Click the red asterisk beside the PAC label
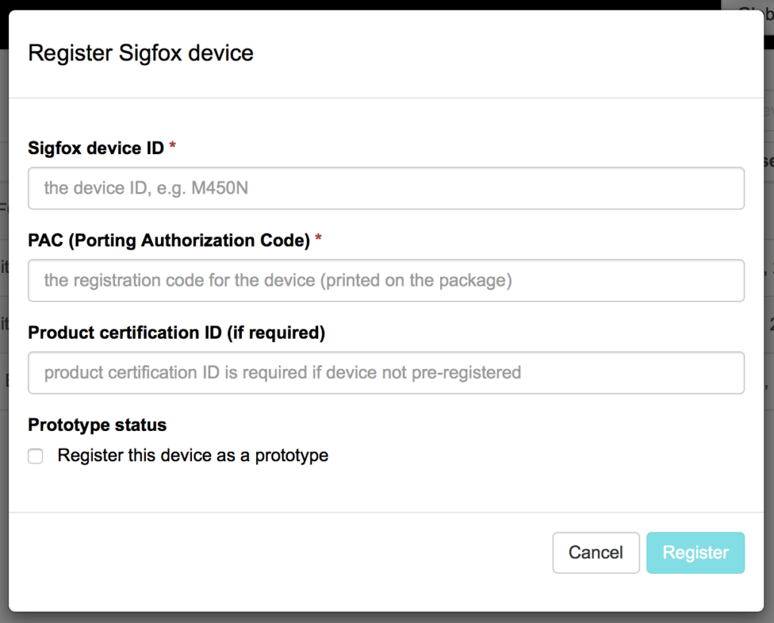Viewport: 774px width, 623px height. coord(317,238)
